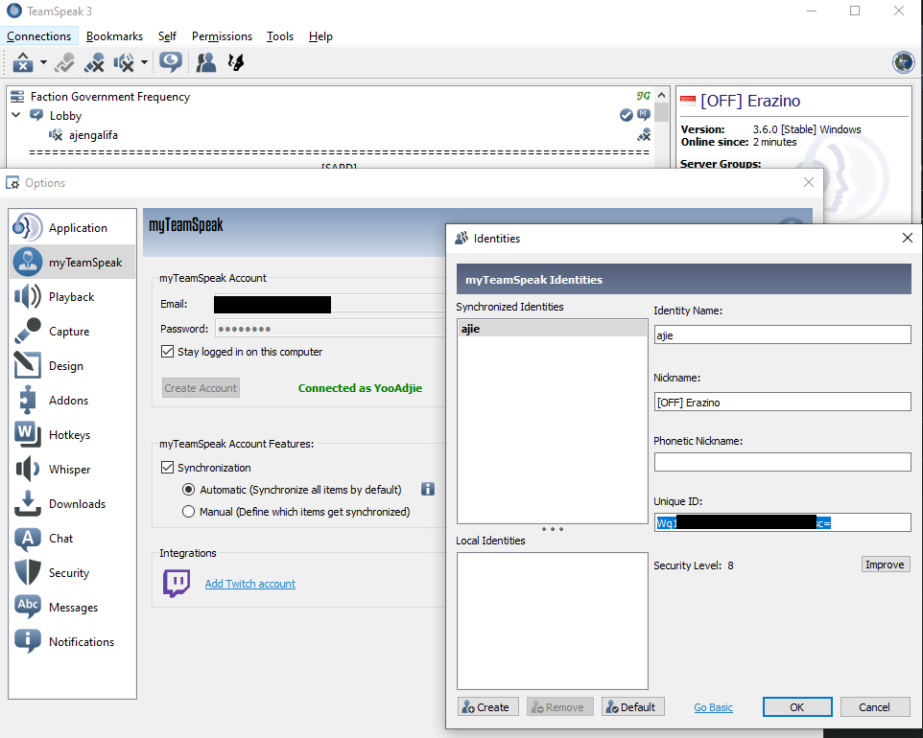Click the Twitch logo icon
Screen dimensions: 923x738
click(x=177, y=584)
